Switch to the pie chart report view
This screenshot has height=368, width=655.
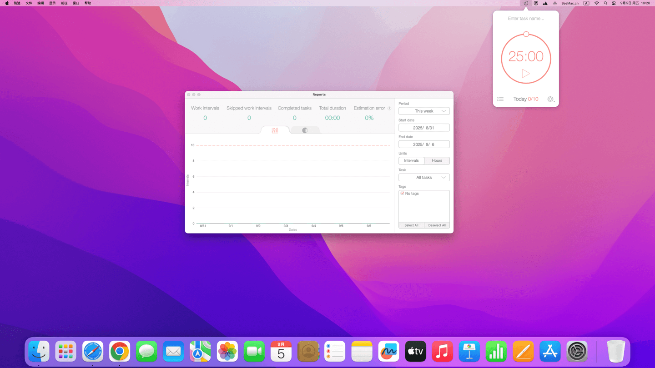point(305,130)
